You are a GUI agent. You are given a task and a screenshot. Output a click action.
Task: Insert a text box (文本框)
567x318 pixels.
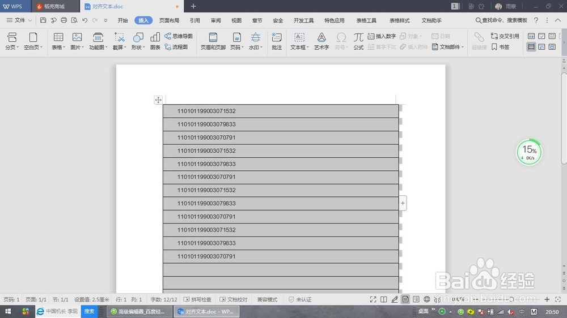[299, 41]
